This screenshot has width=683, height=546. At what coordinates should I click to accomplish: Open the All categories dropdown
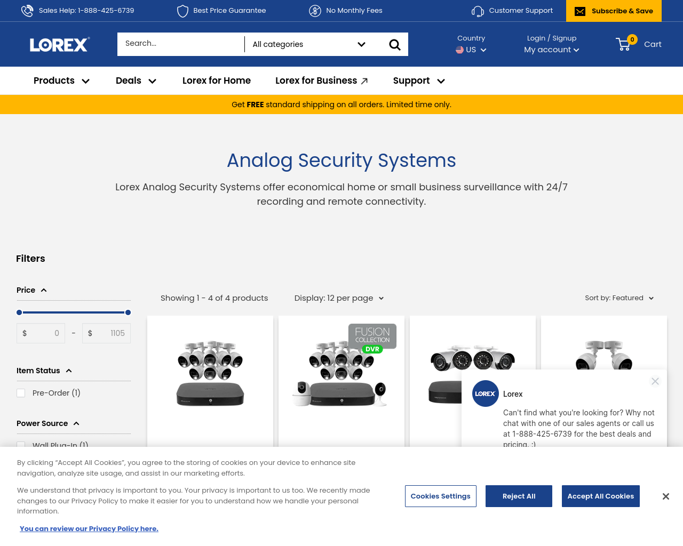coord(309,44)
